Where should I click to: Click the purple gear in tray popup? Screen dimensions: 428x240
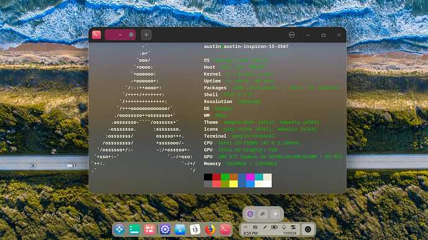pos(250,214)
